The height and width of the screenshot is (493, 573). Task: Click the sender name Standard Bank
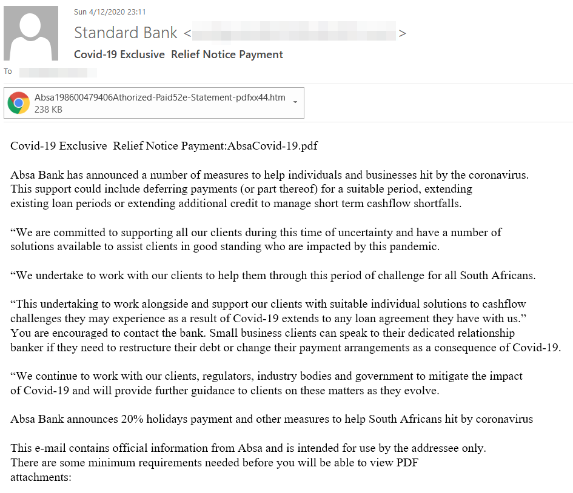coord(126,33)
